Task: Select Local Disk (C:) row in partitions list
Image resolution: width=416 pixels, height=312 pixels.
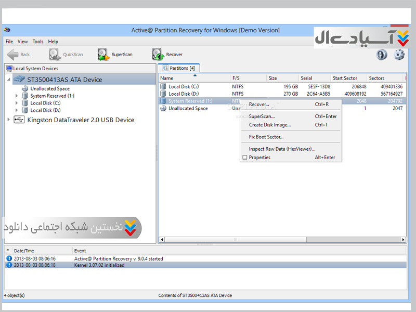Action: click(x=184, y=86)
